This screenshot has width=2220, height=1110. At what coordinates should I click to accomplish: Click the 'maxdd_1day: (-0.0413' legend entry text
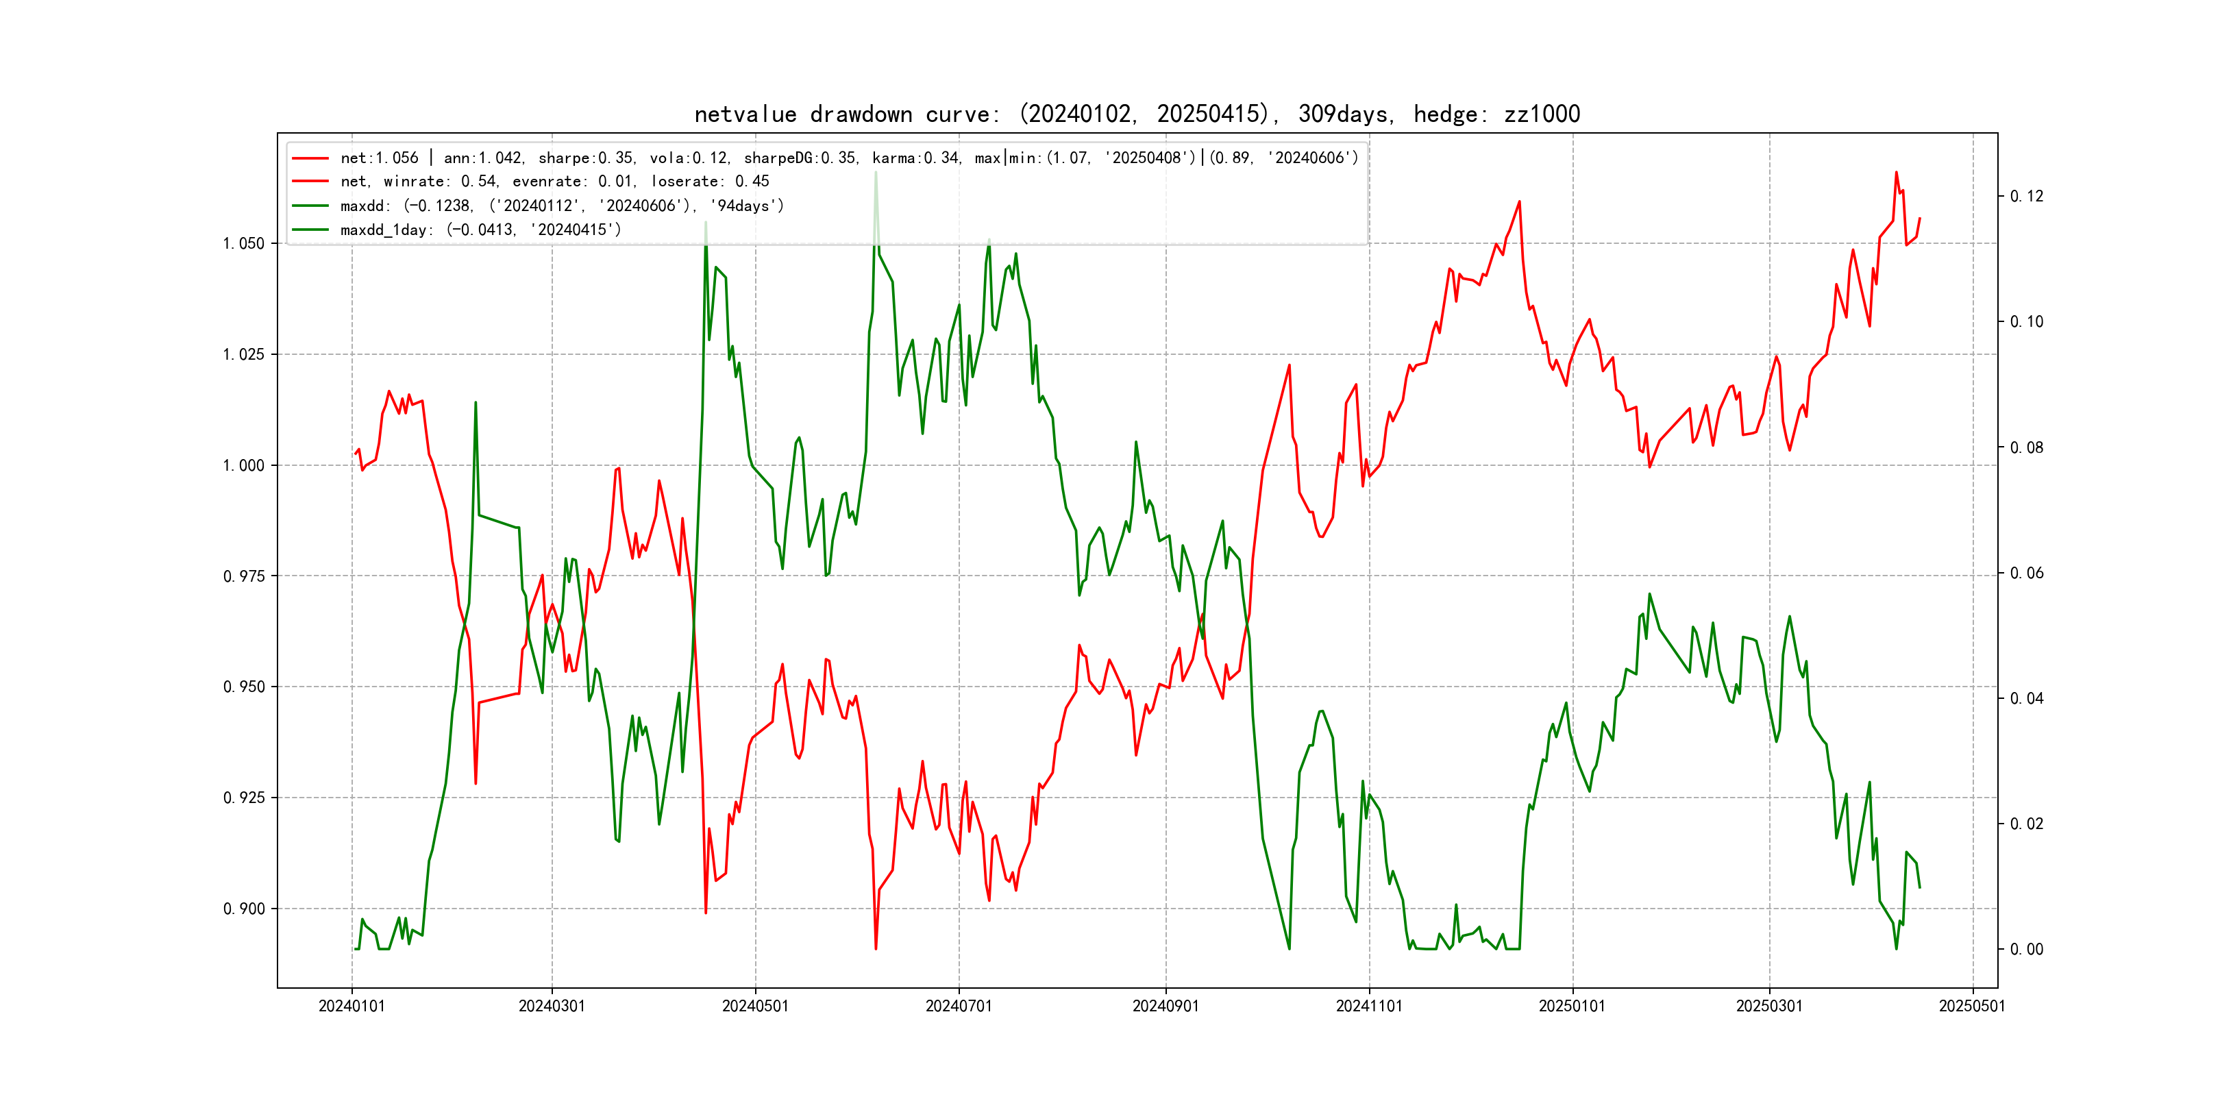coord(480,230)
